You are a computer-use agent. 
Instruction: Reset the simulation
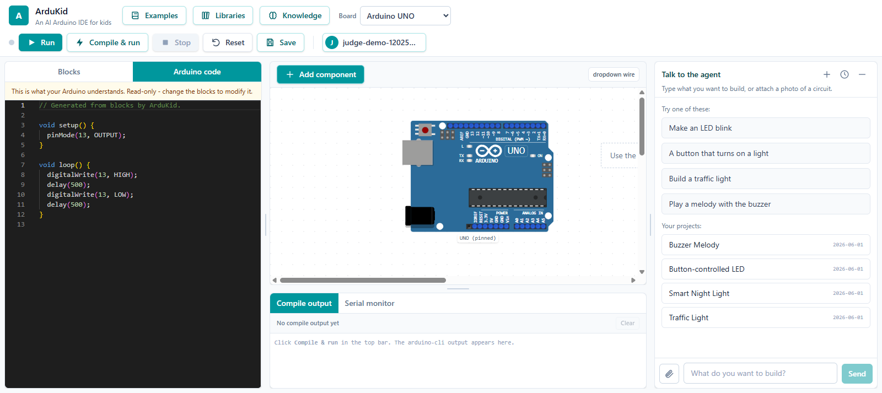coord(228,42)
